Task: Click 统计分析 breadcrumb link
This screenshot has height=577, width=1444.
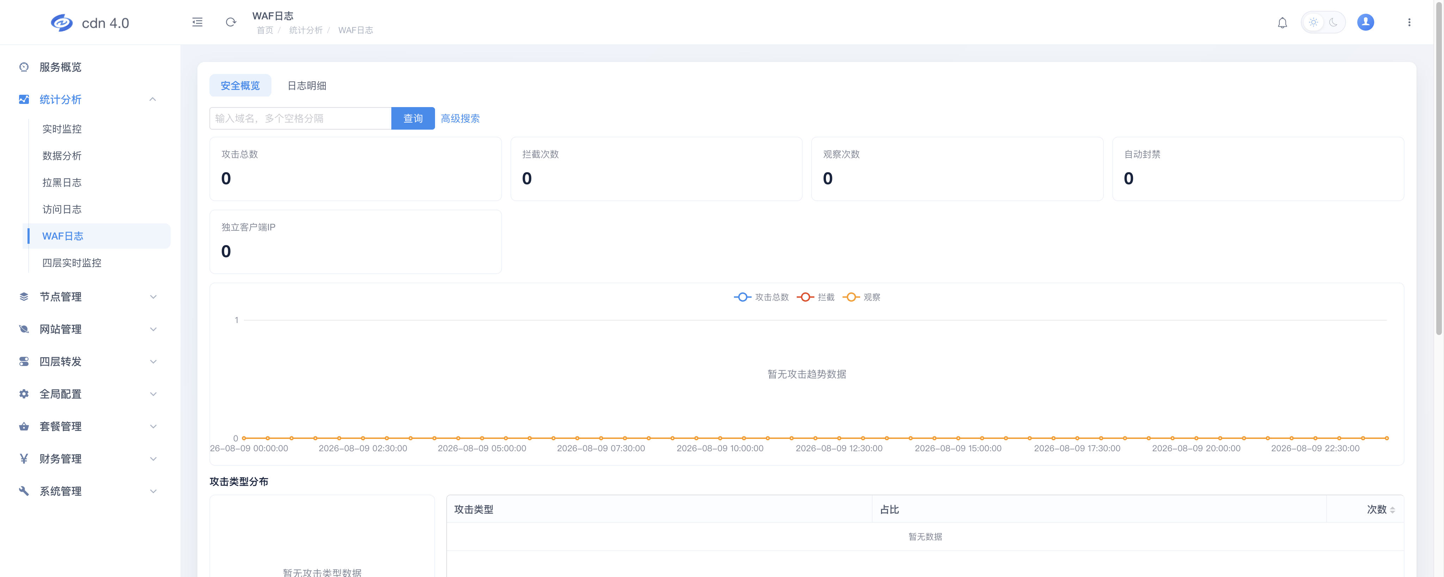Action: 306,30
